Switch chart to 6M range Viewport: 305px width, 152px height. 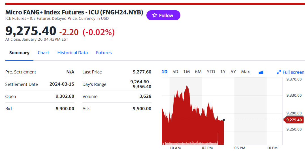[198, 72]
